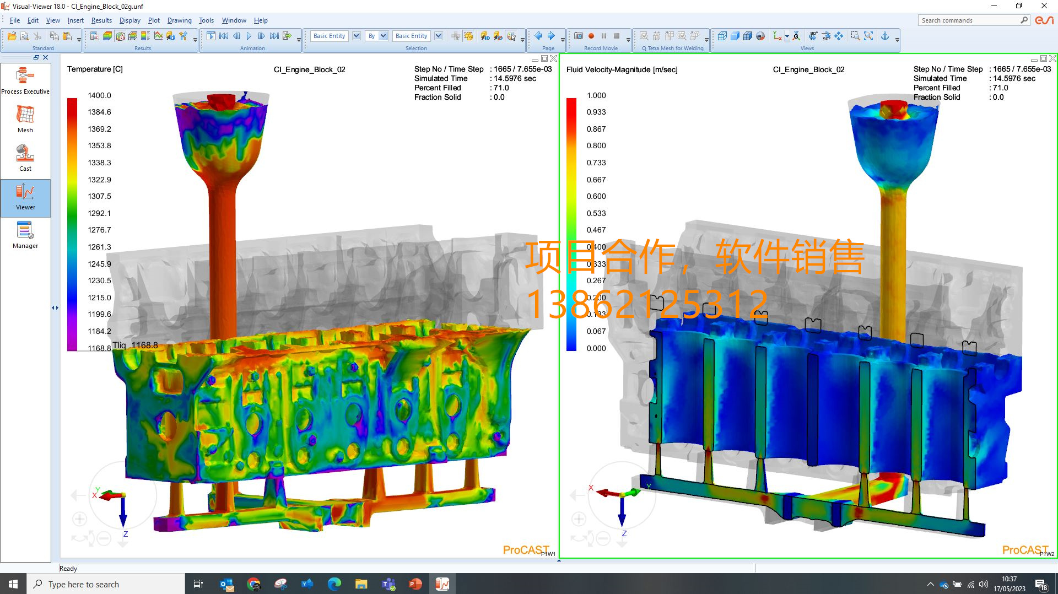Click the anchor icon in Views toolbar
This screenshot has width=1058, height=594.
point(885,36)
